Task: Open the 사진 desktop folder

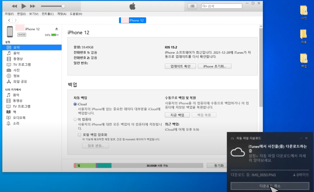Action: [x=304, y=13]
